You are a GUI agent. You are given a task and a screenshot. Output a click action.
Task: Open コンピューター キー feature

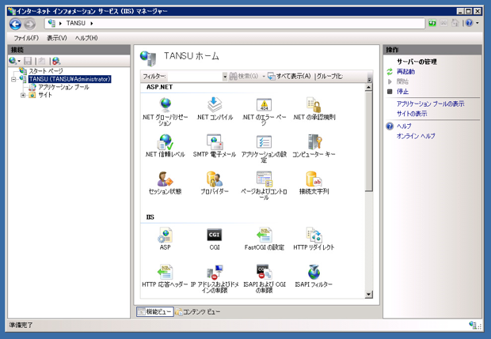tap(314, 145)
